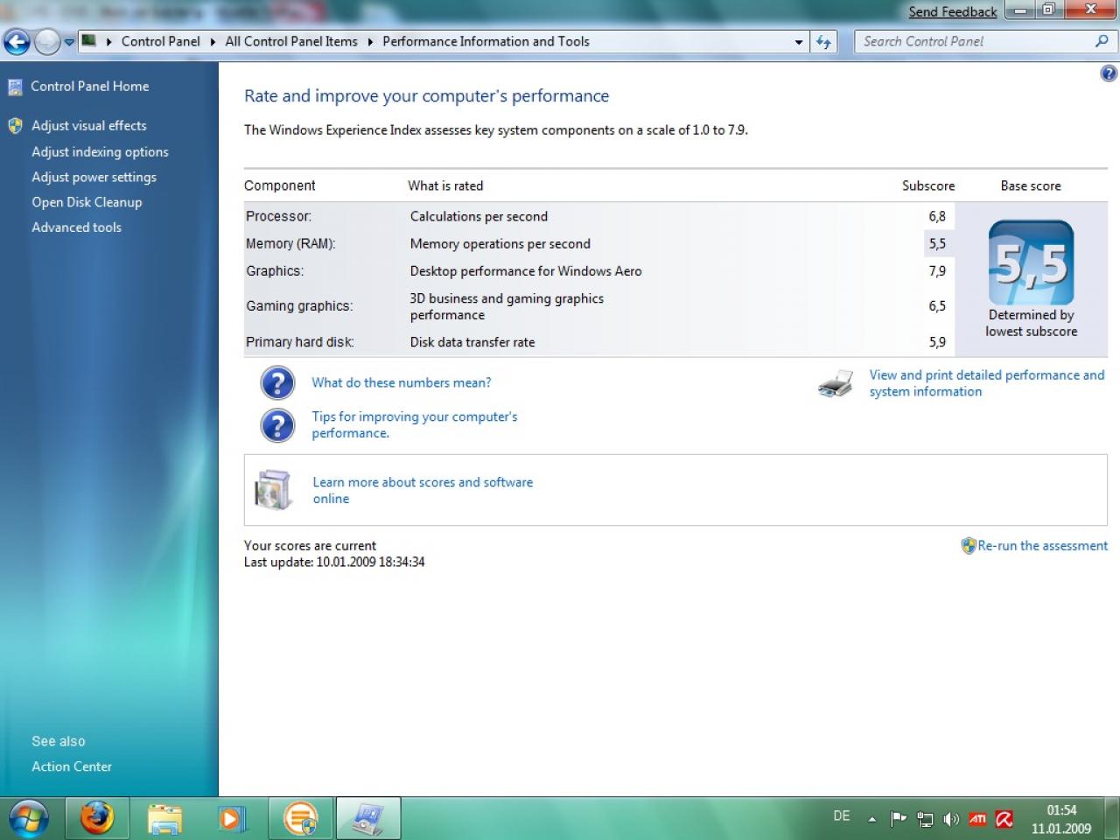The image size is (1120, 840).
Task: Click the DE language indicator
Action: (842, 815)
